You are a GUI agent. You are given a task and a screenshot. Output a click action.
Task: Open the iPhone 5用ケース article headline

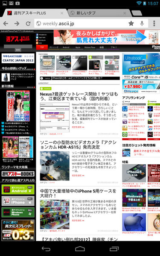point(78,193)
